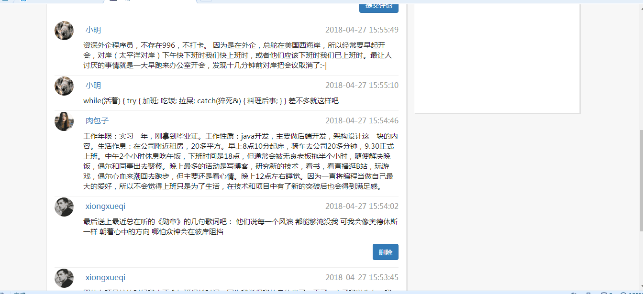Screen dimensions: 643x294
Task: Click the comment starting with while(活着)
Action: pyautogui.click(x=211, y=101)
